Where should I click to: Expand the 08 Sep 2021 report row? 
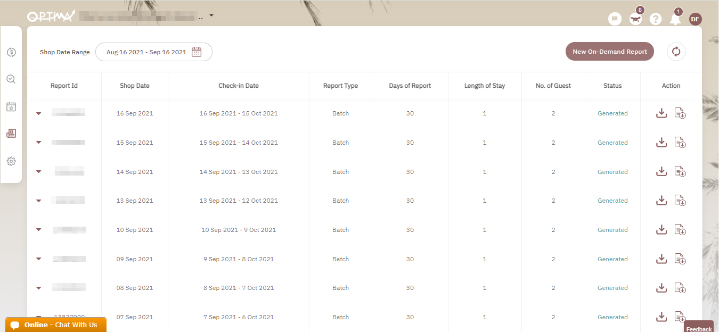tap(38, 288)
